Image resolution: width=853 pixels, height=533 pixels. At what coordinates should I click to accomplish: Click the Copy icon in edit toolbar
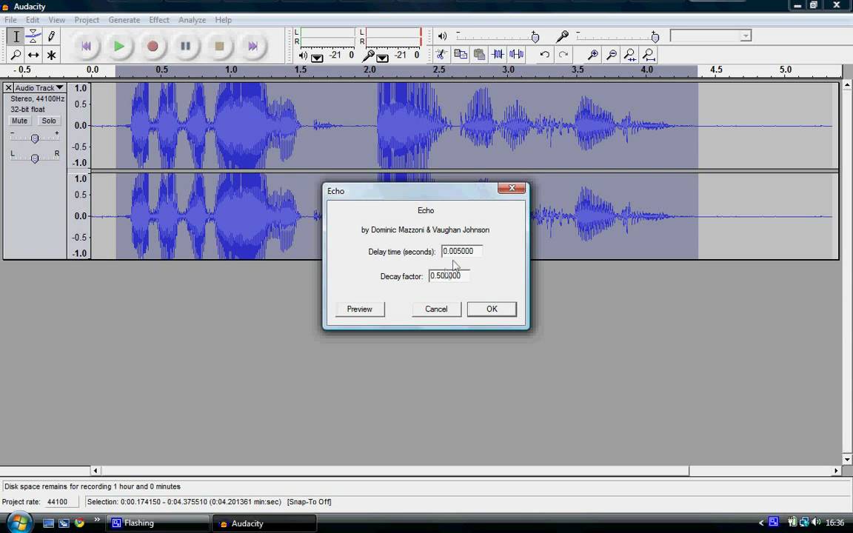click(x=461, y=54)
